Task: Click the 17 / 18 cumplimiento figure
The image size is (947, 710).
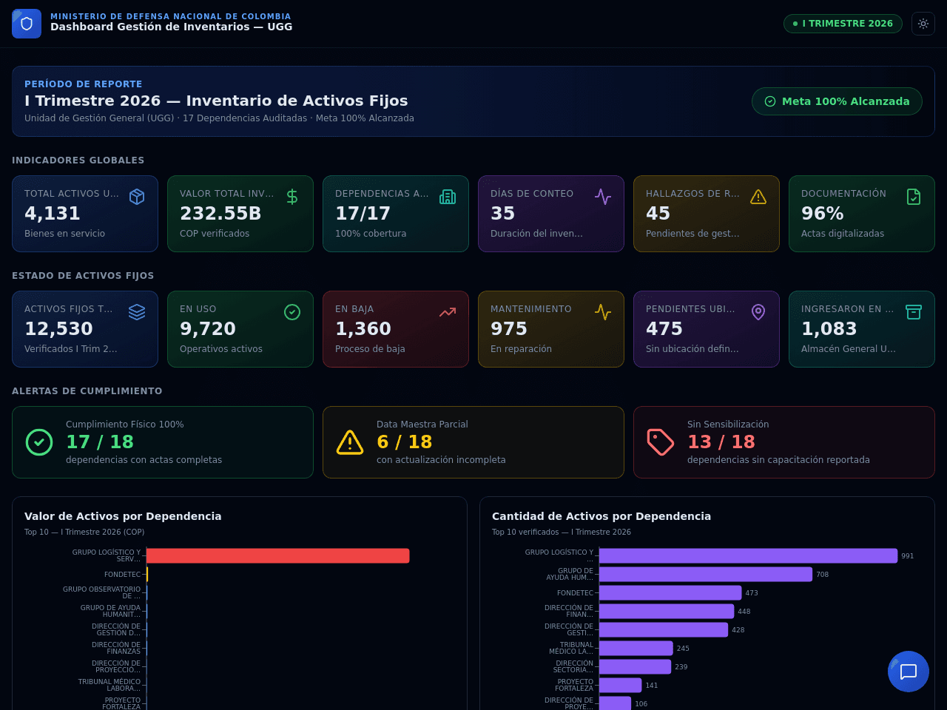Action: point(100,442)
